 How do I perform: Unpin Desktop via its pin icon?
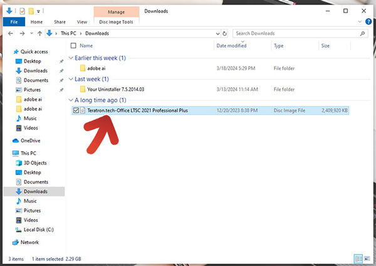61,61
